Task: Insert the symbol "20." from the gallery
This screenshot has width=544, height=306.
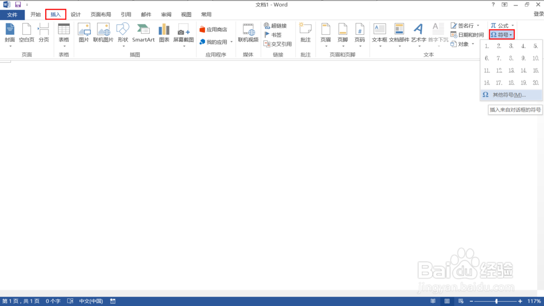Action: tap(536, 83)
